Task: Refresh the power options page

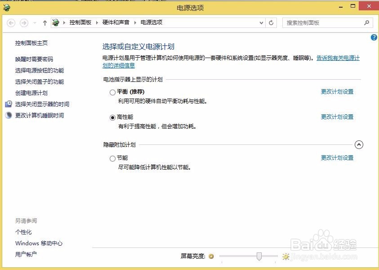Action: coord(271,23)
